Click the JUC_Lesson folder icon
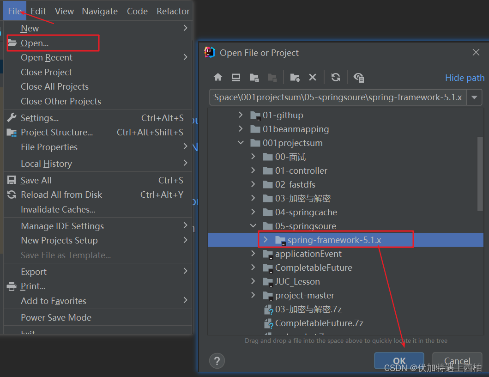The image size is (489, 377). point(268,282)
